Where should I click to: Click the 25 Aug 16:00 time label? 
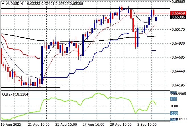click(66, 125)
